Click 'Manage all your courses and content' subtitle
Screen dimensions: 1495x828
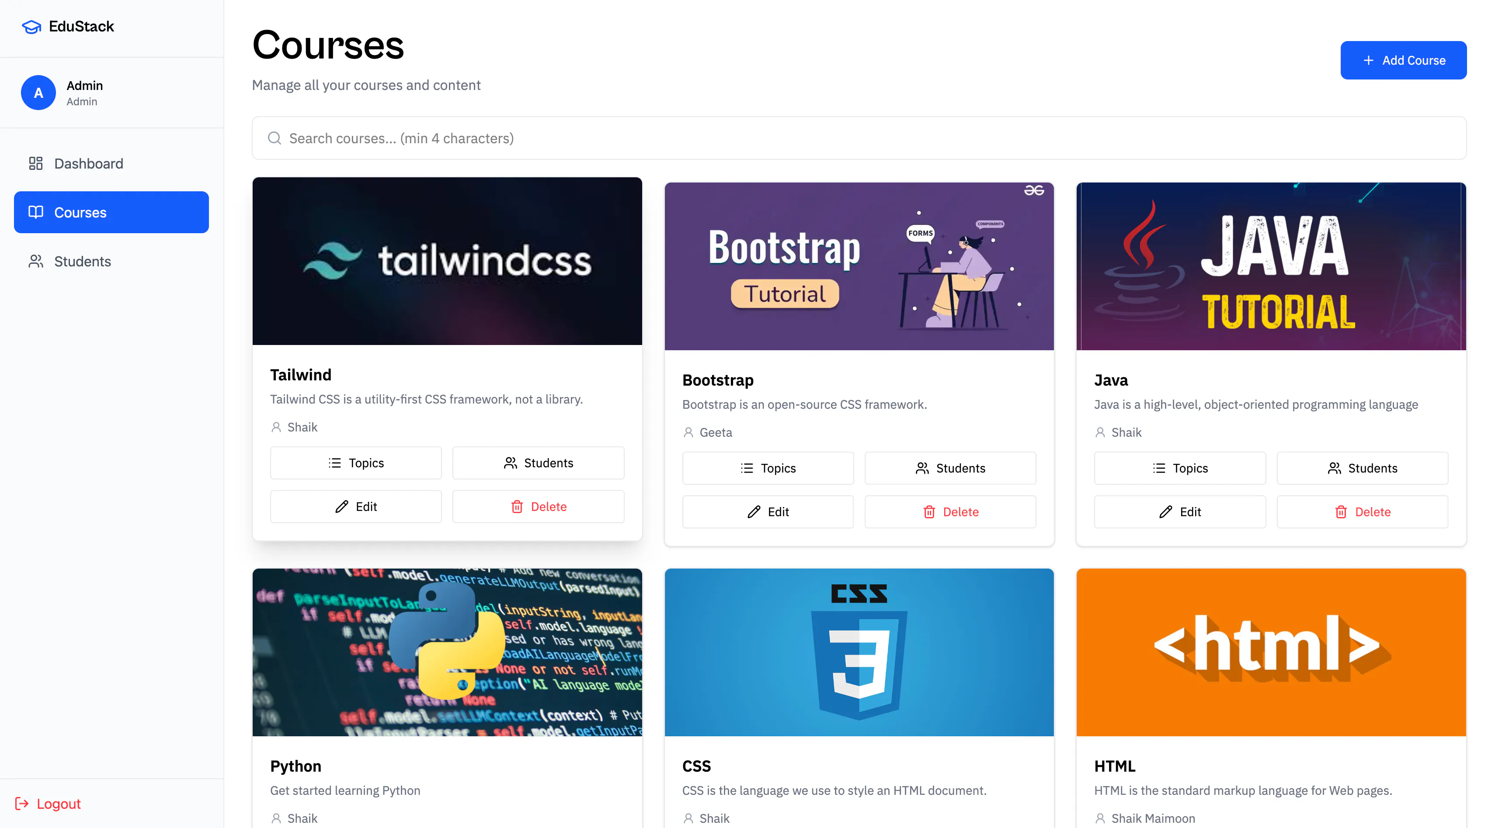click(366, 85)
